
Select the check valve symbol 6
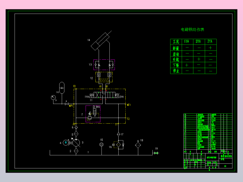(76, 127)
